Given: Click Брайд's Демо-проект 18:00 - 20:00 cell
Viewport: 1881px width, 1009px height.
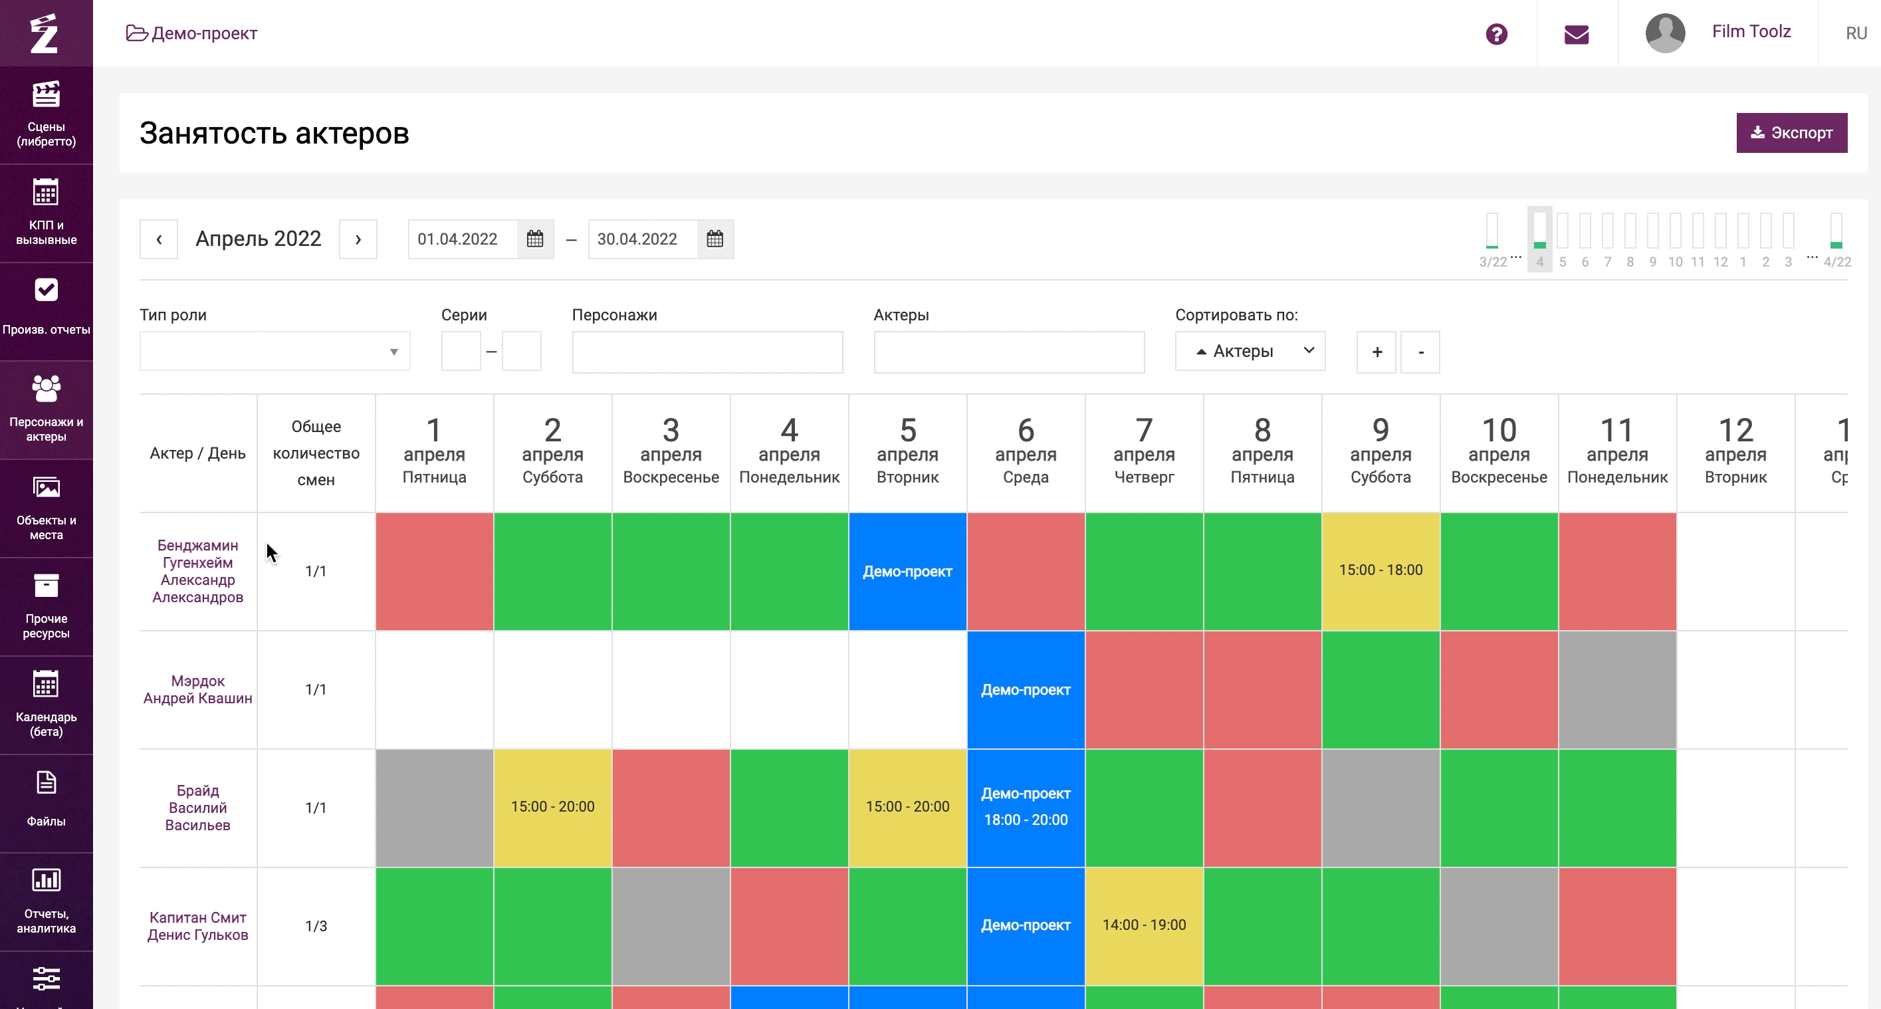Looking at the screenshot, I should [1025, 808].
